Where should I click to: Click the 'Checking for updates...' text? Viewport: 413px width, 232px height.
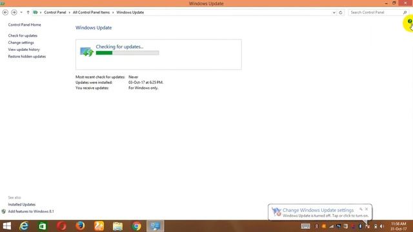coord(119,46)
